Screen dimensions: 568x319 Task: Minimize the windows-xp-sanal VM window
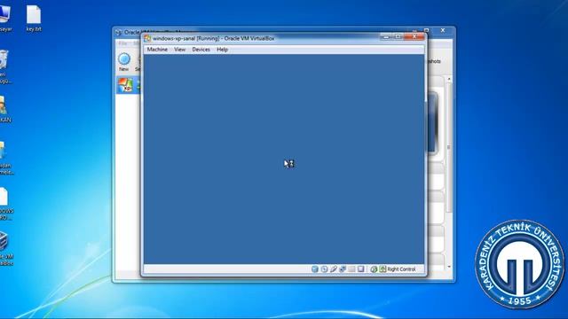tap(387, 36)
